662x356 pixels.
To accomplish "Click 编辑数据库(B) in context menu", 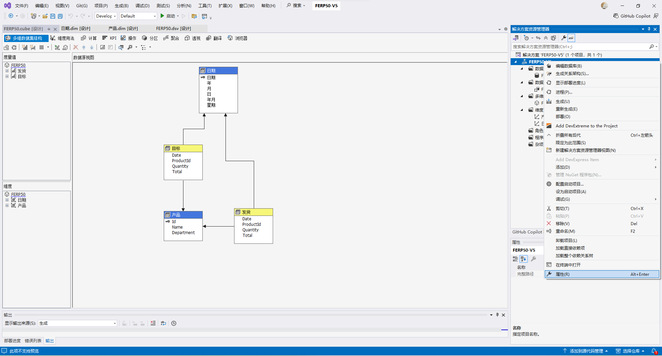I will (602, 66).
